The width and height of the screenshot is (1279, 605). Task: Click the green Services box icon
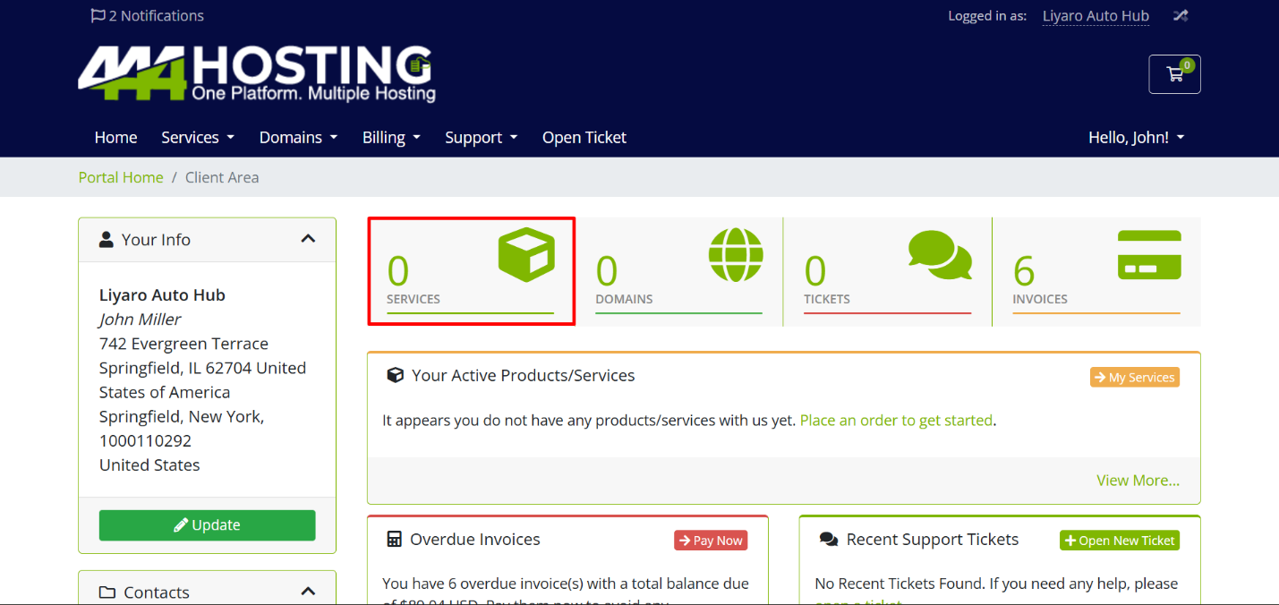point(526,255)
